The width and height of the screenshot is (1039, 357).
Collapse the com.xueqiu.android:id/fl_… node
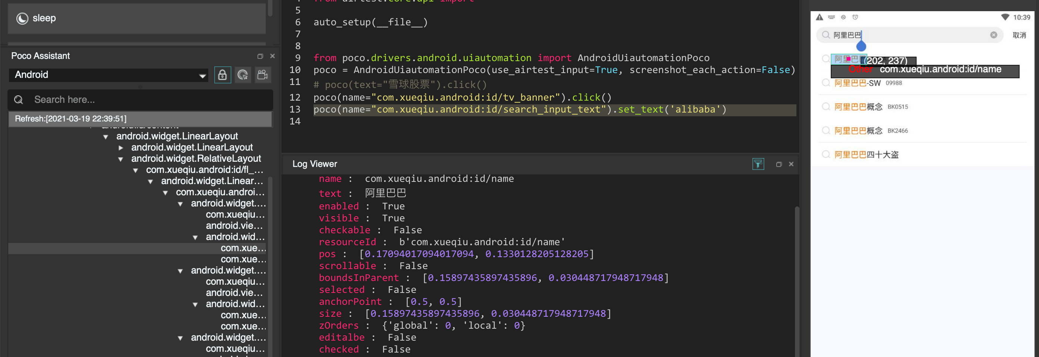tap(135, 170)
